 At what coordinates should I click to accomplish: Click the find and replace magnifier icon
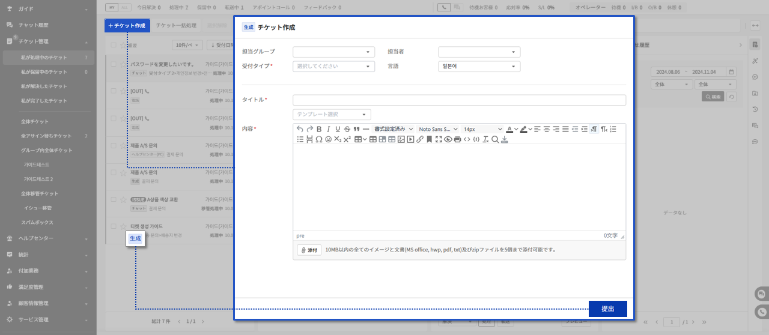[495, 139]
